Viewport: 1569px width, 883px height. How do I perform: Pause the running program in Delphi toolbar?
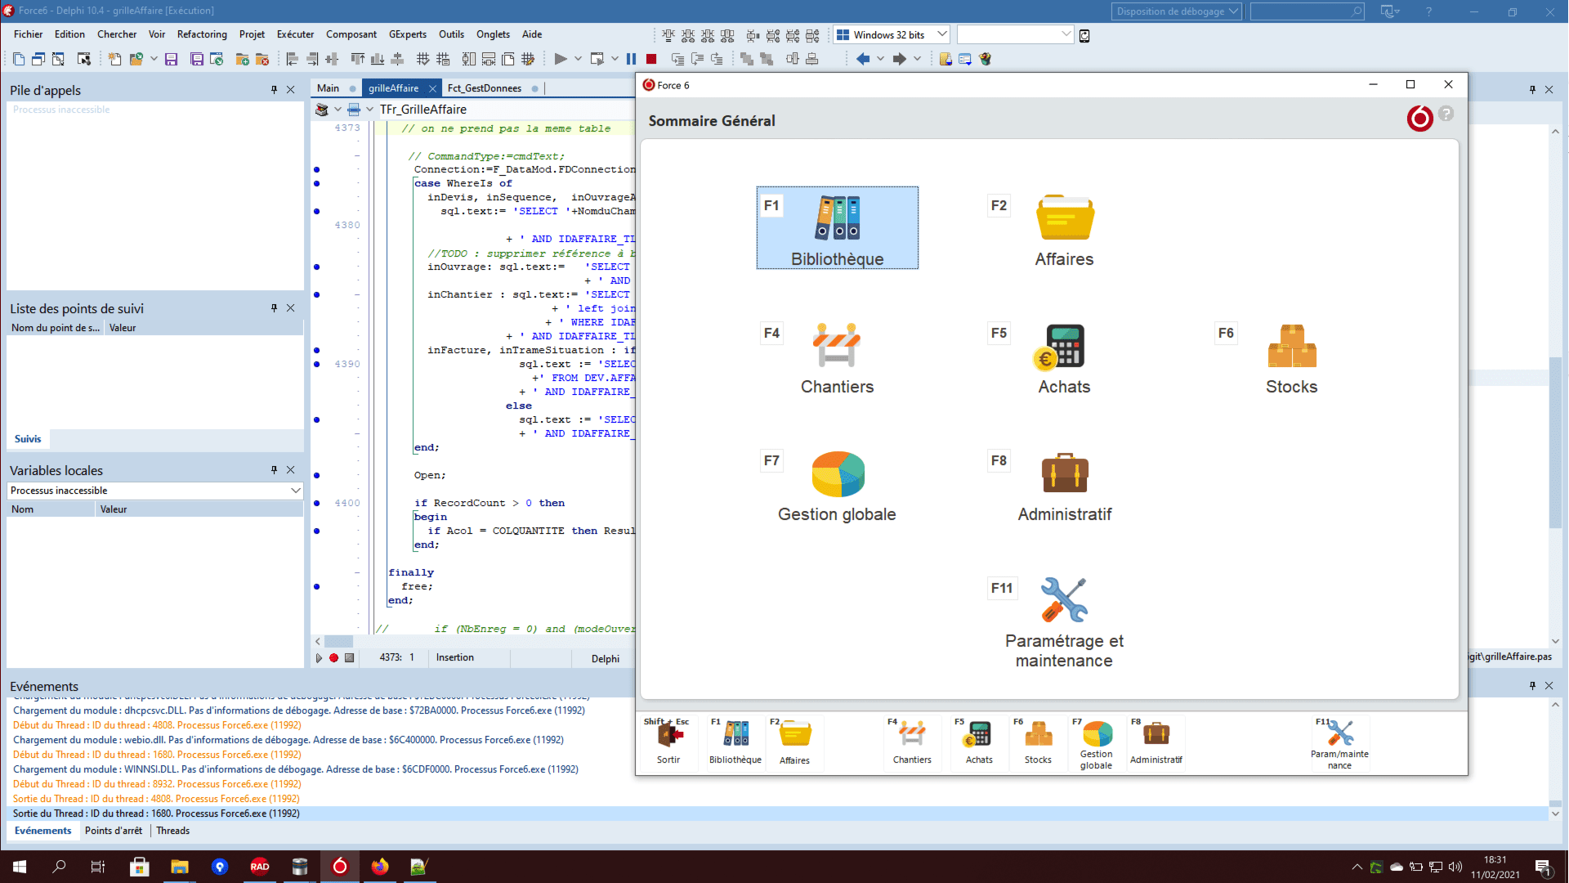[631, 59]
